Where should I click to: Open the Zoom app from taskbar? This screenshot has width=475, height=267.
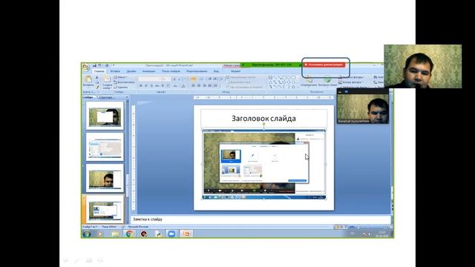coord(171,234)
